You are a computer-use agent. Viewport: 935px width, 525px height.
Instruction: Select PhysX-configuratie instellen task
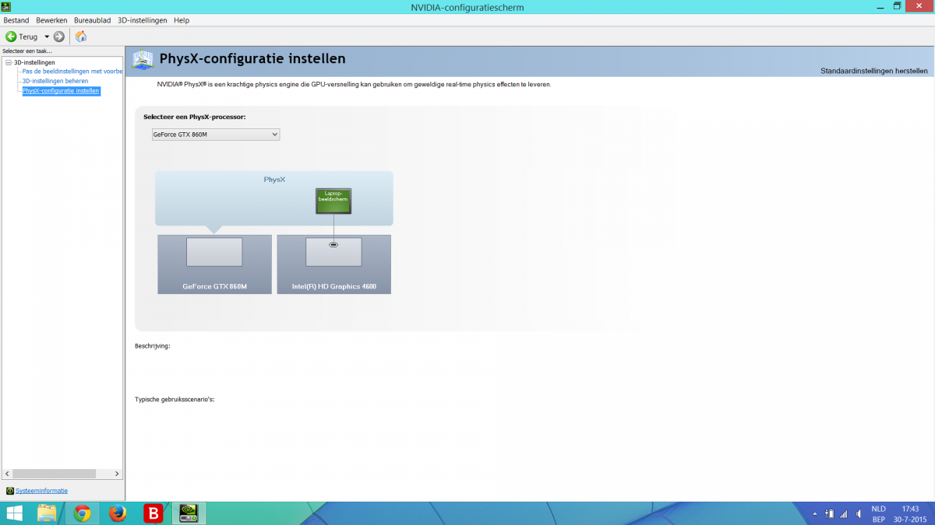(x=61, y=91)
